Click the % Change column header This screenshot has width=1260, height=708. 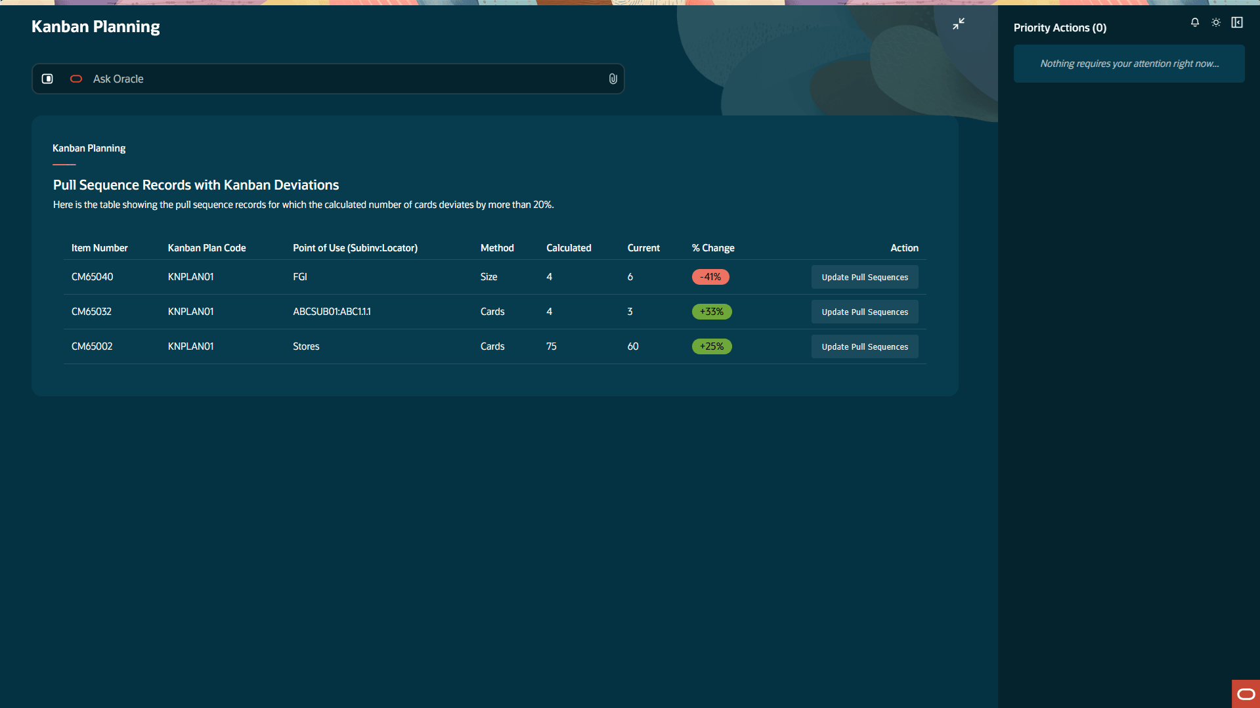pos(713,248)
